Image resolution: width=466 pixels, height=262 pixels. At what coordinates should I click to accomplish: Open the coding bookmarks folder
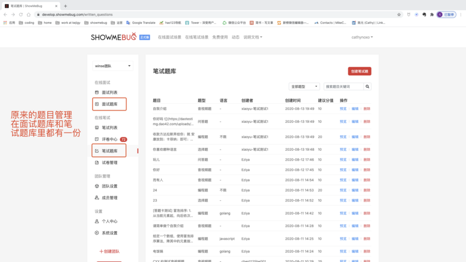(26, 23)
